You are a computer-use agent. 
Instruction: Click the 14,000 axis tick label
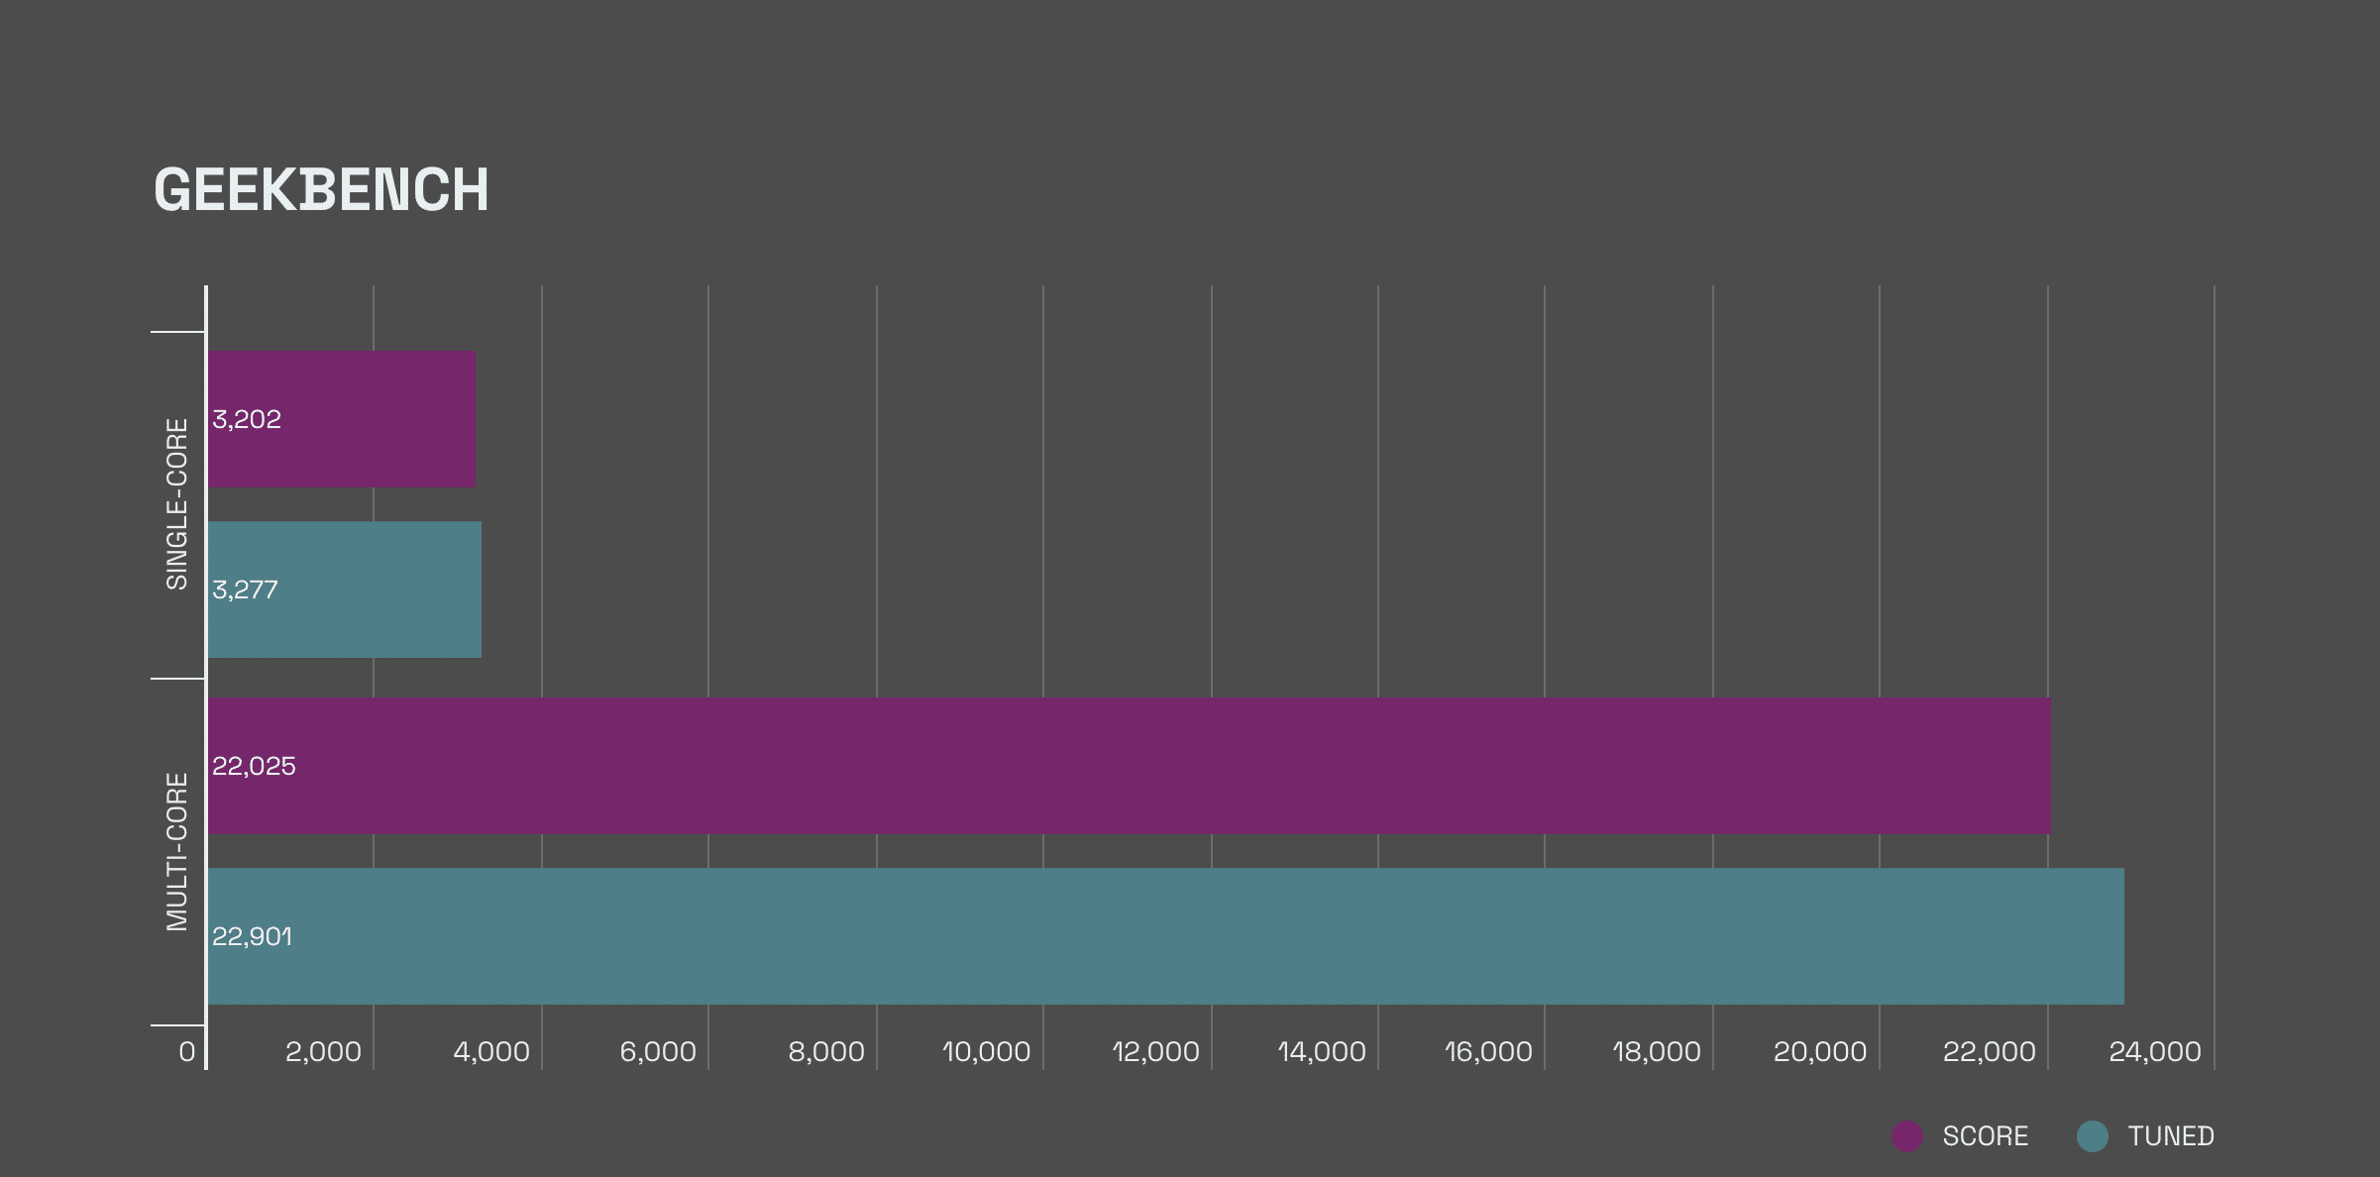pos(1322,1052)
